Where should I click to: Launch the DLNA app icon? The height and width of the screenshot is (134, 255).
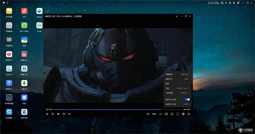coord(39,25)
